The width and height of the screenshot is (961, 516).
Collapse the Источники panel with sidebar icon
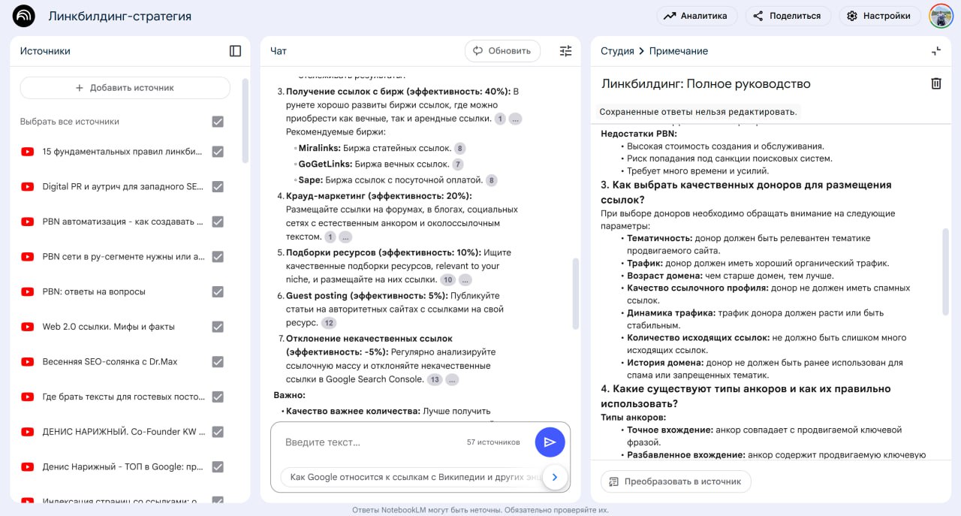[235, 51]
